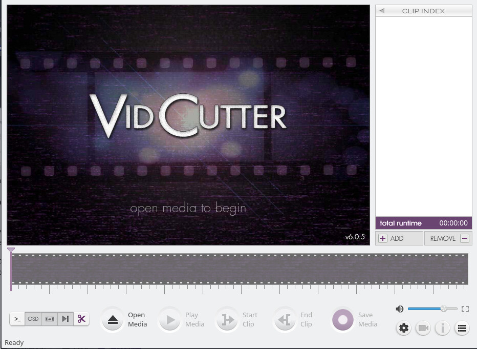Click the Start Clip marker button
This screenshot has height=349, width=477.
coord(227,320)
